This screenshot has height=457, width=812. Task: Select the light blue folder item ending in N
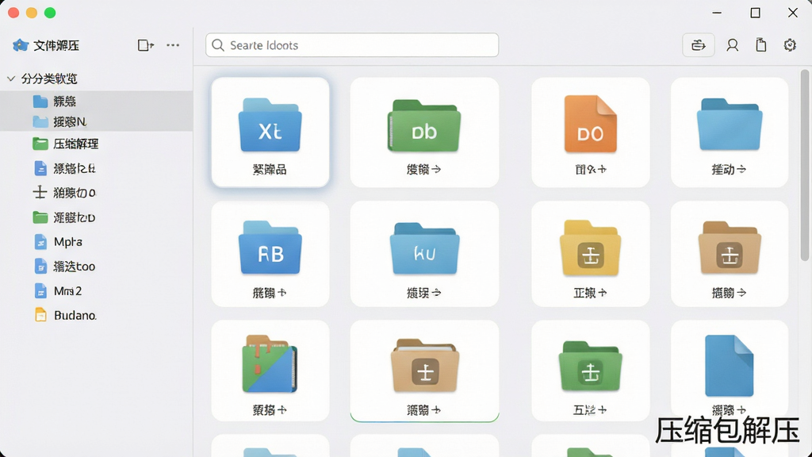coord(96,121)
